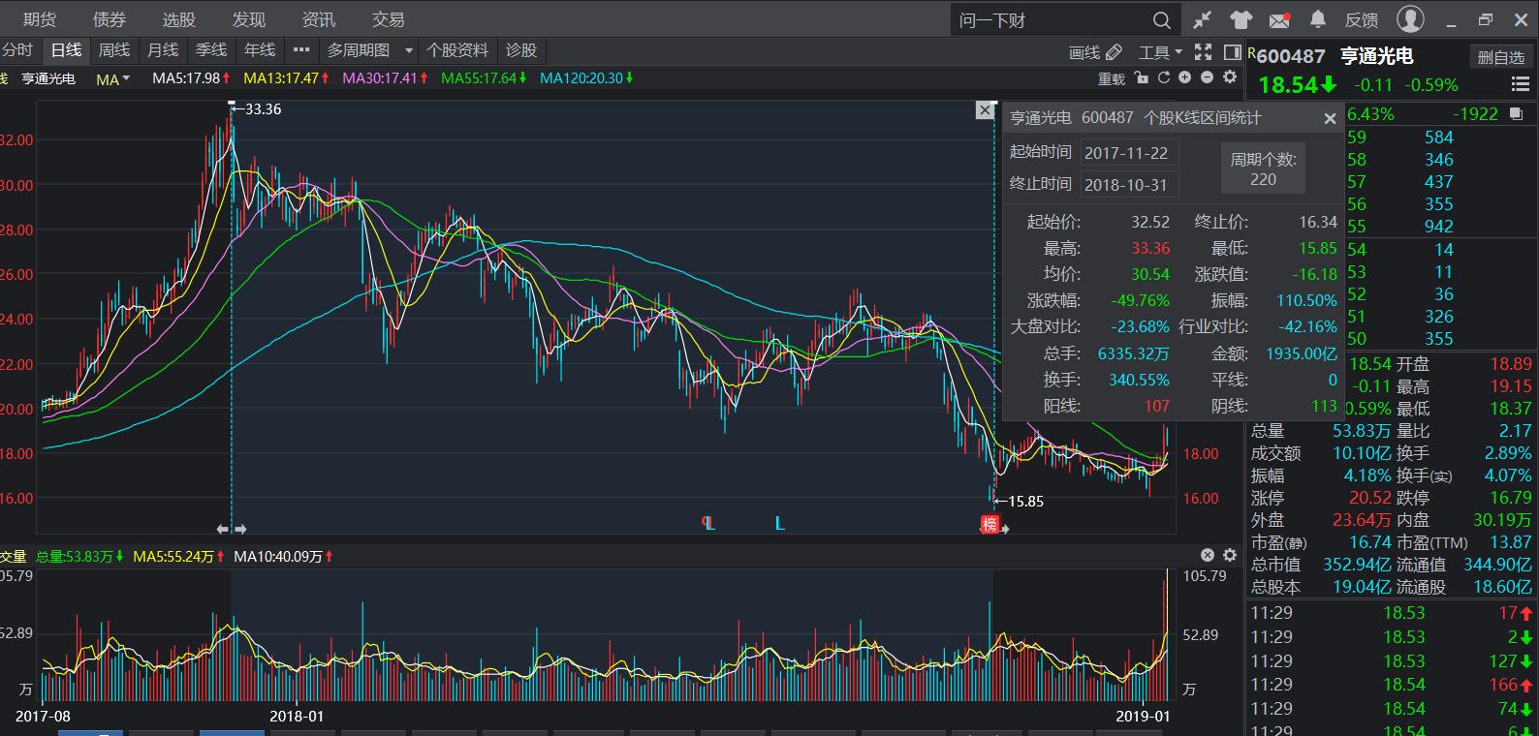Click the 删自选 button
The image size is (1539, 736).
coord(1500,57)
